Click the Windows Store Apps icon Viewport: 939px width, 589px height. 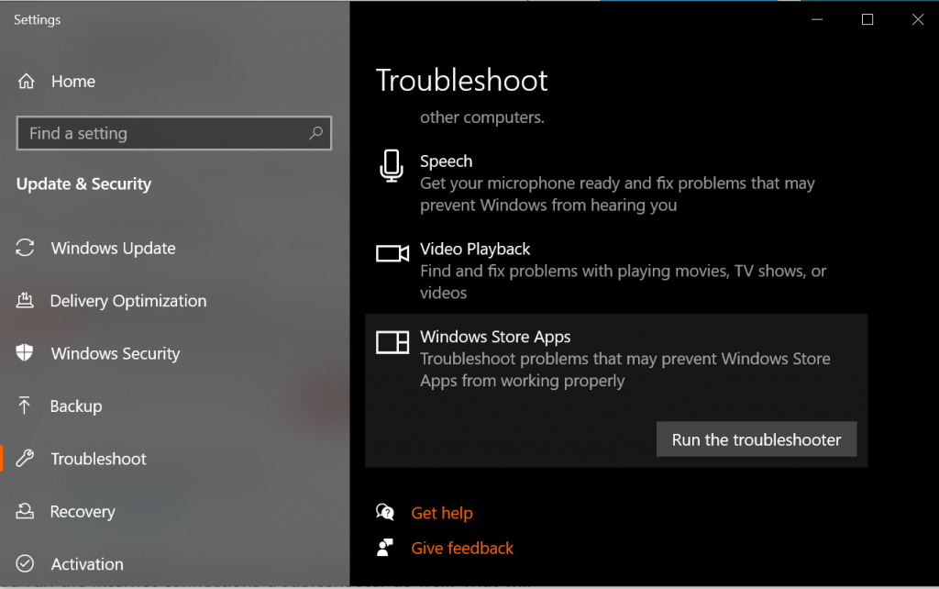pyautogui.click(x=392, y=342)
